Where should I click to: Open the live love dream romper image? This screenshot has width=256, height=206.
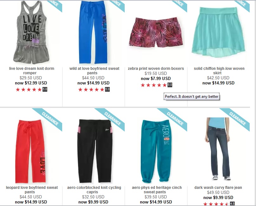[31, 32]
